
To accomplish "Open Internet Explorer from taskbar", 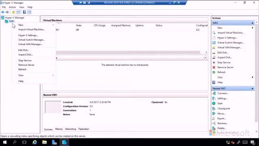I will click(x=34, y=142).
